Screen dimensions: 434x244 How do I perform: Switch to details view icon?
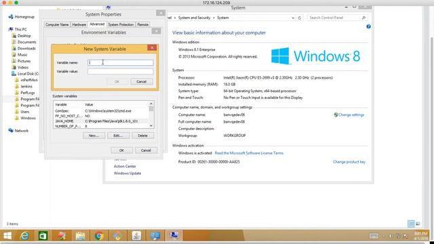pyautogui.click(x=411, y=224)
